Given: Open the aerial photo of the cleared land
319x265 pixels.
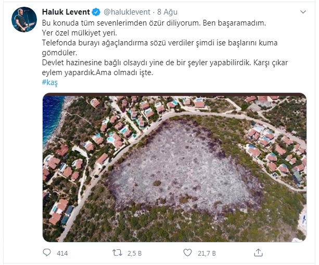Looking at the screenshot, I should 174,167.
